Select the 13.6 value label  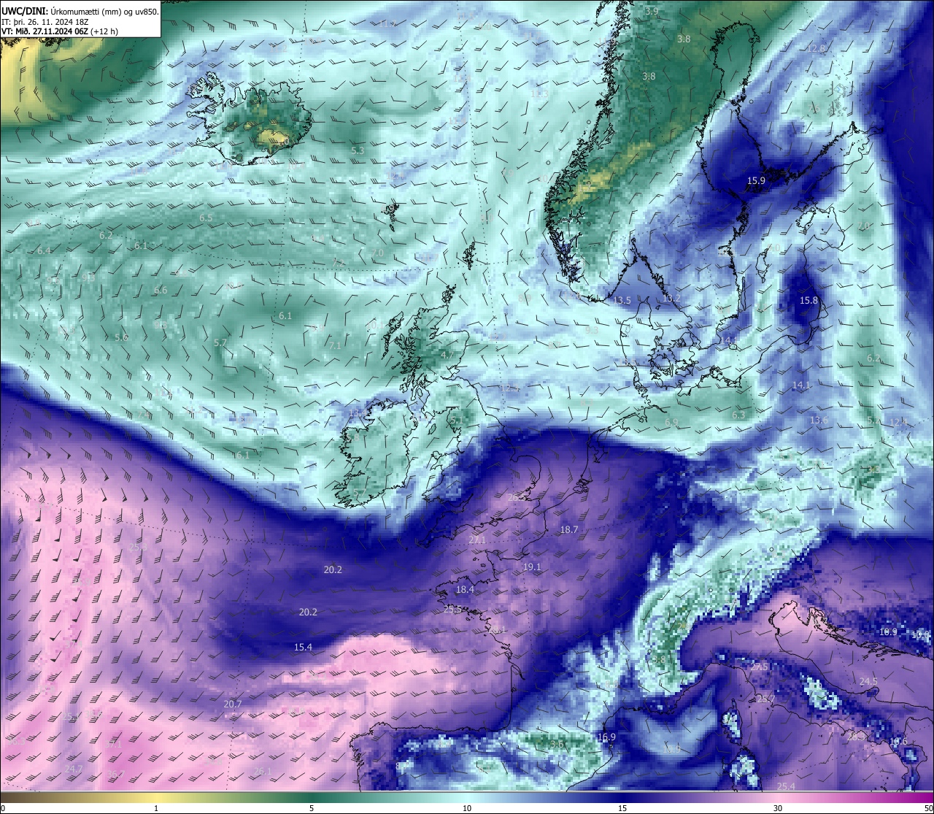coord(819,420)
